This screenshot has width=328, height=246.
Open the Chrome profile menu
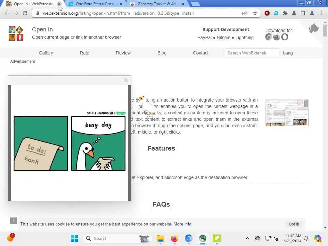pyautogui.click(x=312, y=13)
